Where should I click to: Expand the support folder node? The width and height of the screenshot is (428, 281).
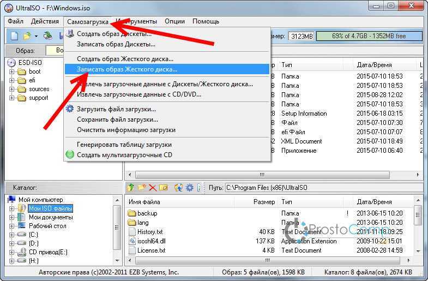tap(11, 98)
